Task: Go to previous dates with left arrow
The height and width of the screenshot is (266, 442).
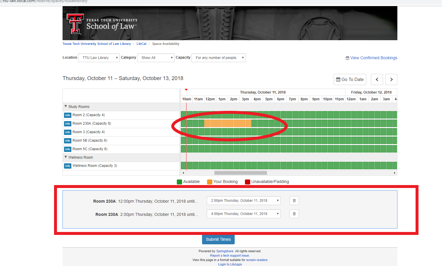Action: click(377, 79)
